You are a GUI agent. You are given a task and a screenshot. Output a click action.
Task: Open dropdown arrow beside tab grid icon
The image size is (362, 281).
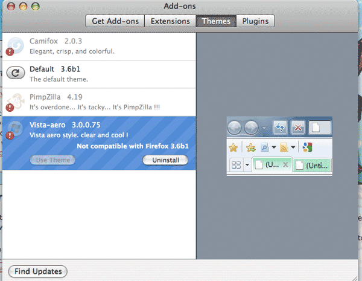point(247,165)
